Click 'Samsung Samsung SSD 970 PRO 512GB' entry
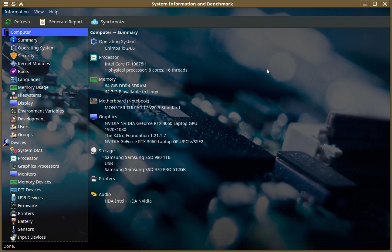Screen dimensions: 392x252 pyautogui.click(x=145, y=170)
